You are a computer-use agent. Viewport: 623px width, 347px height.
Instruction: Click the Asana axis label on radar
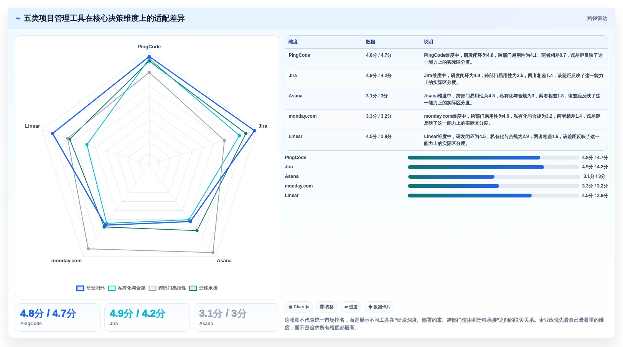pos(224,261)
